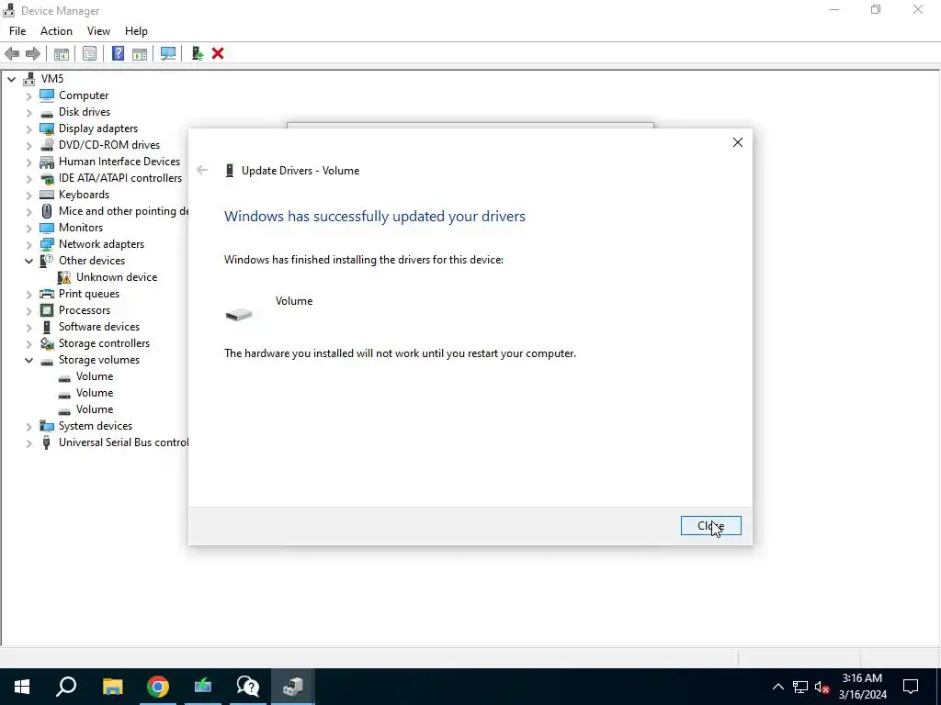
Task: Click the muted speaker volume tray icon
Action: [822, 687]
